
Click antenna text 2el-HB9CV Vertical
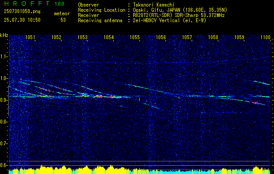click(156, 20)
